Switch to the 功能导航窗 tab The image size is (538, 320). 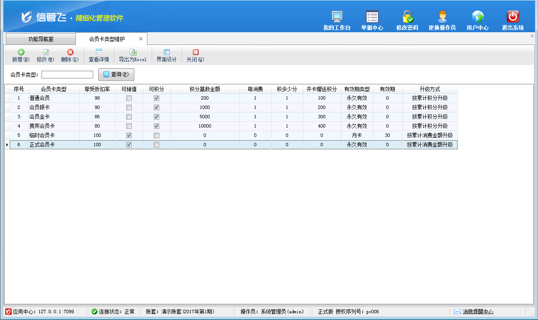pos(41,39)
